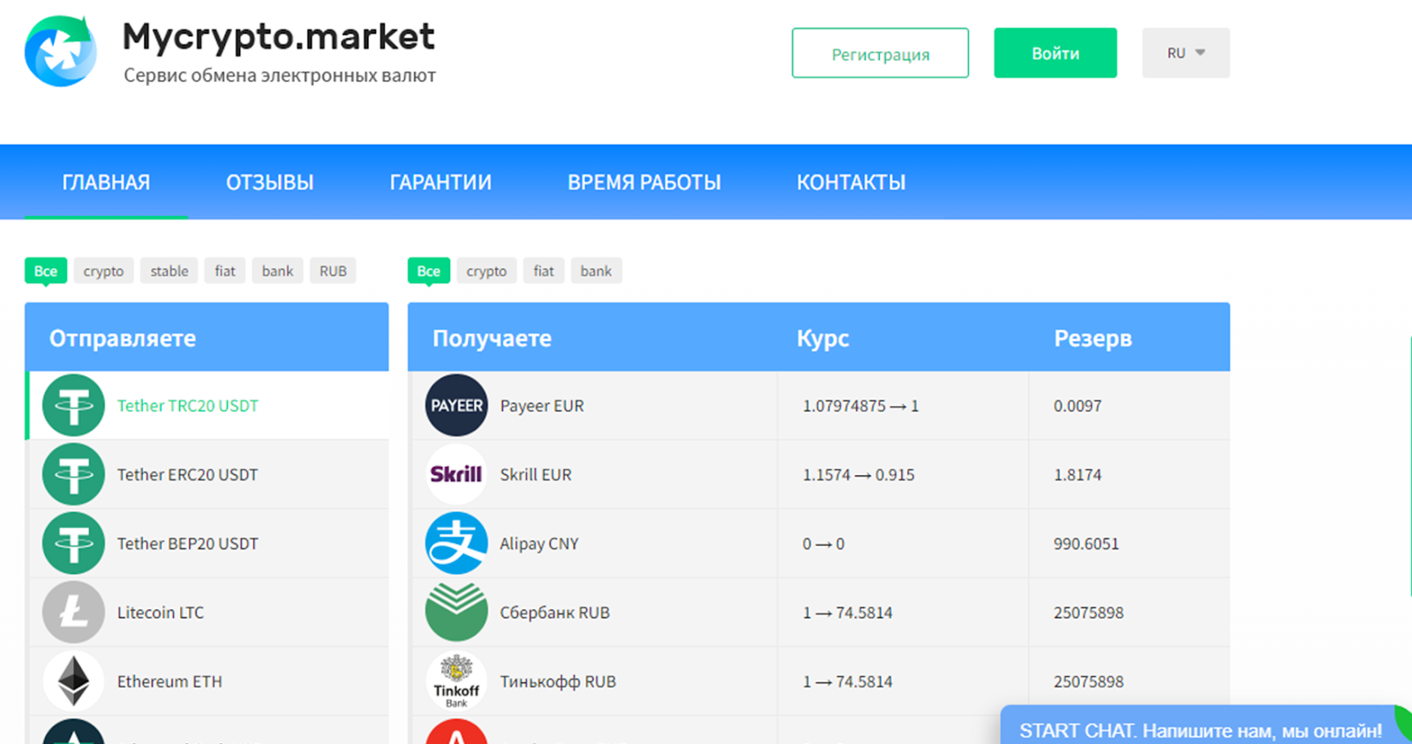The width and height of the screenshot is (1412, 744).
Task: Click the Регистрация button
Action: pyautogui.click(x=880, y=53)
